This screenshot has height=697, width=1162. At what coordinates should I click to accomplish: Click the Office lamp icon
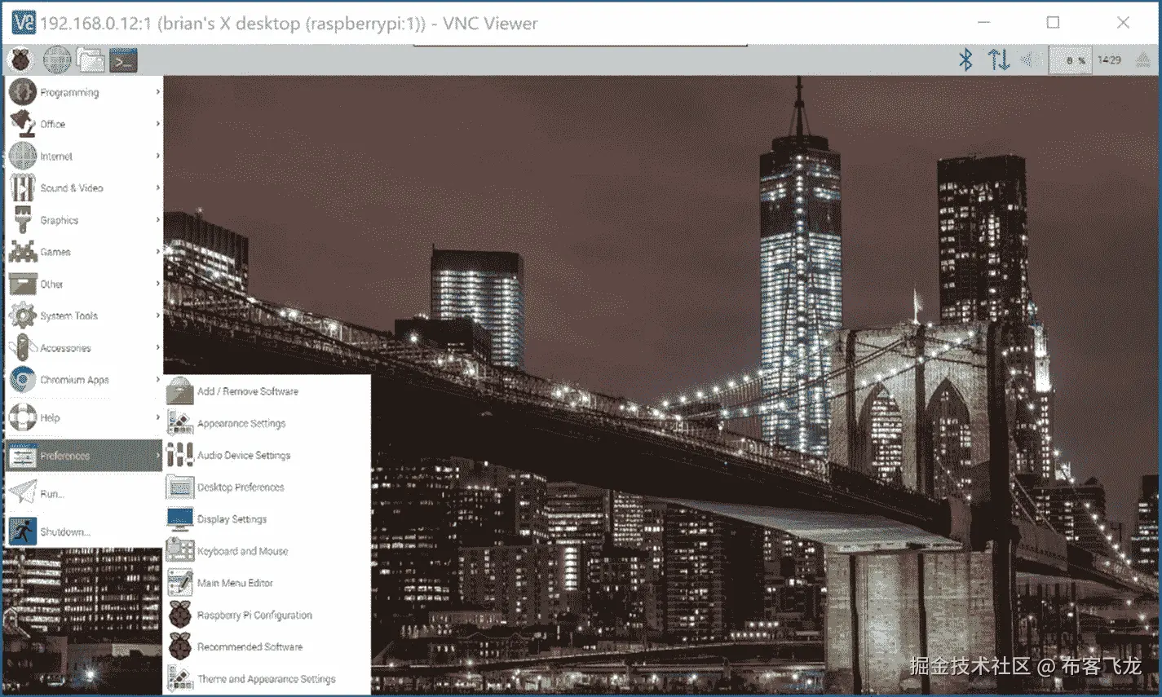coord(23,124)
